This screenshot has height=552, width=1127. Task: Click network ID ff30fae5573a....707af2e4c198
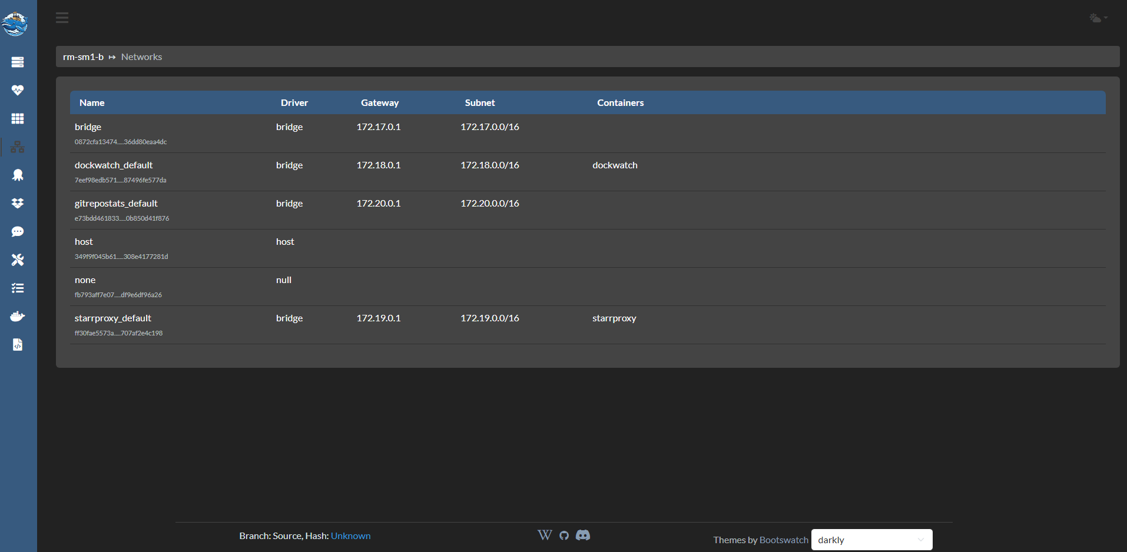[118, 333]
